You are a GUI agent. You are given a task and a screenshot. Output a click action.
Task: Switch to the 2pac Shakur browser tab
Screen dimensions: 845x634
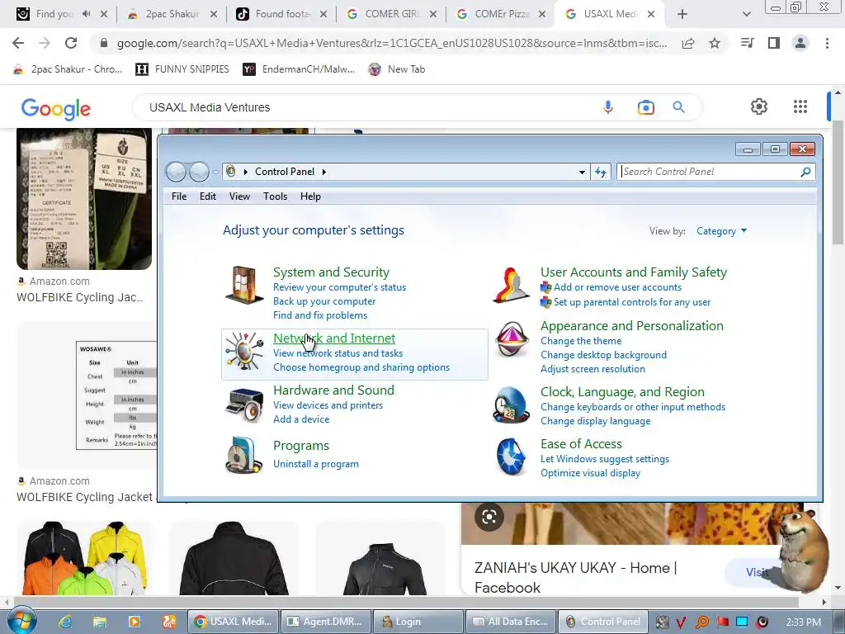(172, 14)
